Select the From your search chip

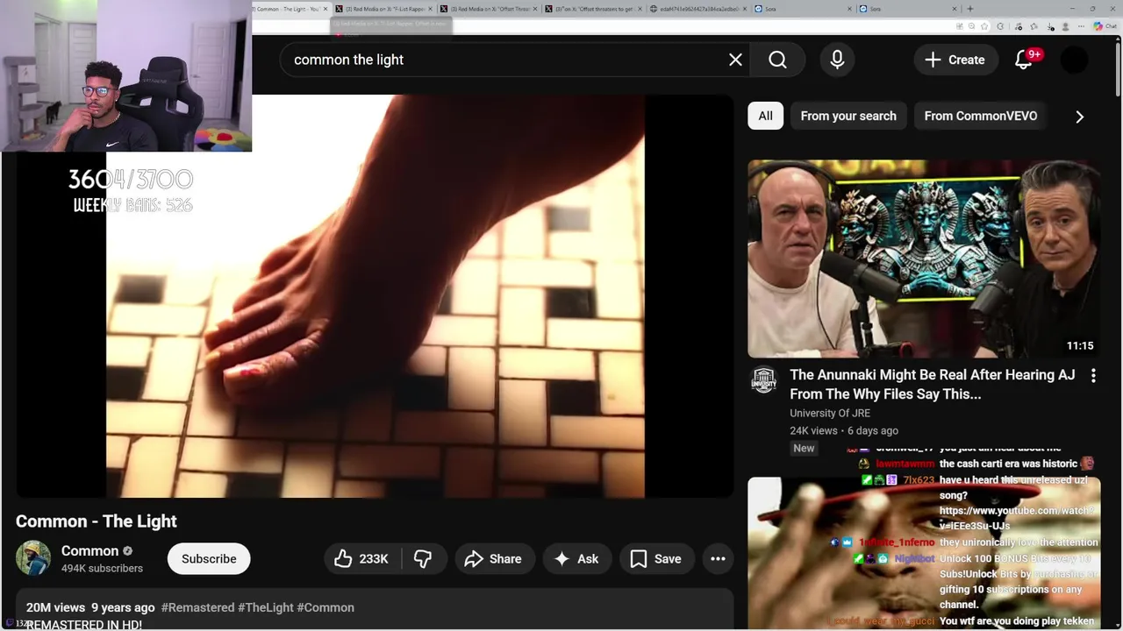(848, 116)
